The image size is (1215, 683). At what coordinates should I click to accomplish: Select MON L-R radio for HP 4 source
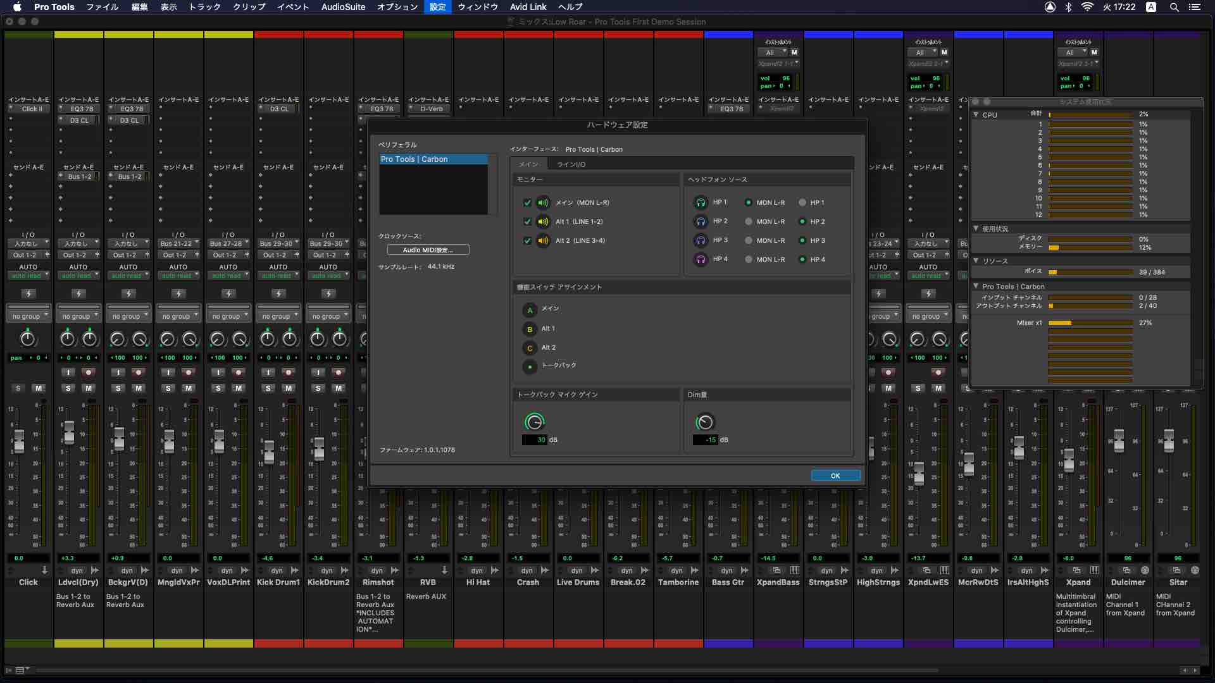pos(749,260)
